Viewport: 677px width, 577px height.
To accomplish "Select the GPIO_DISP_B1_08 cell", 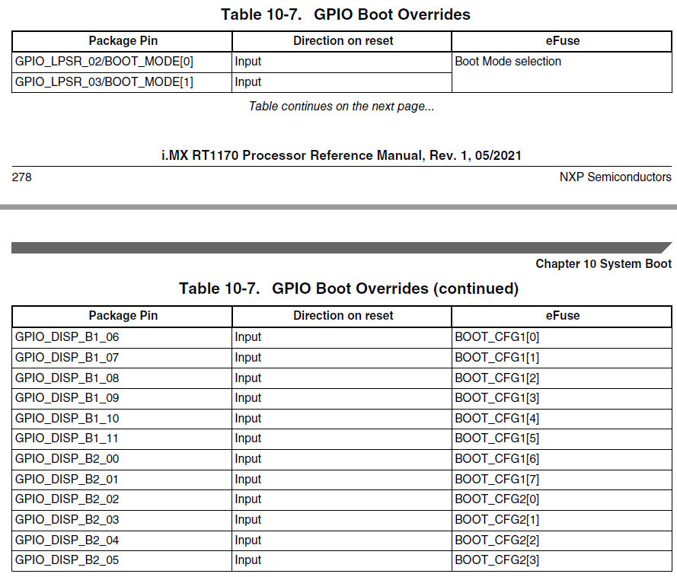I will click(122, 378).
